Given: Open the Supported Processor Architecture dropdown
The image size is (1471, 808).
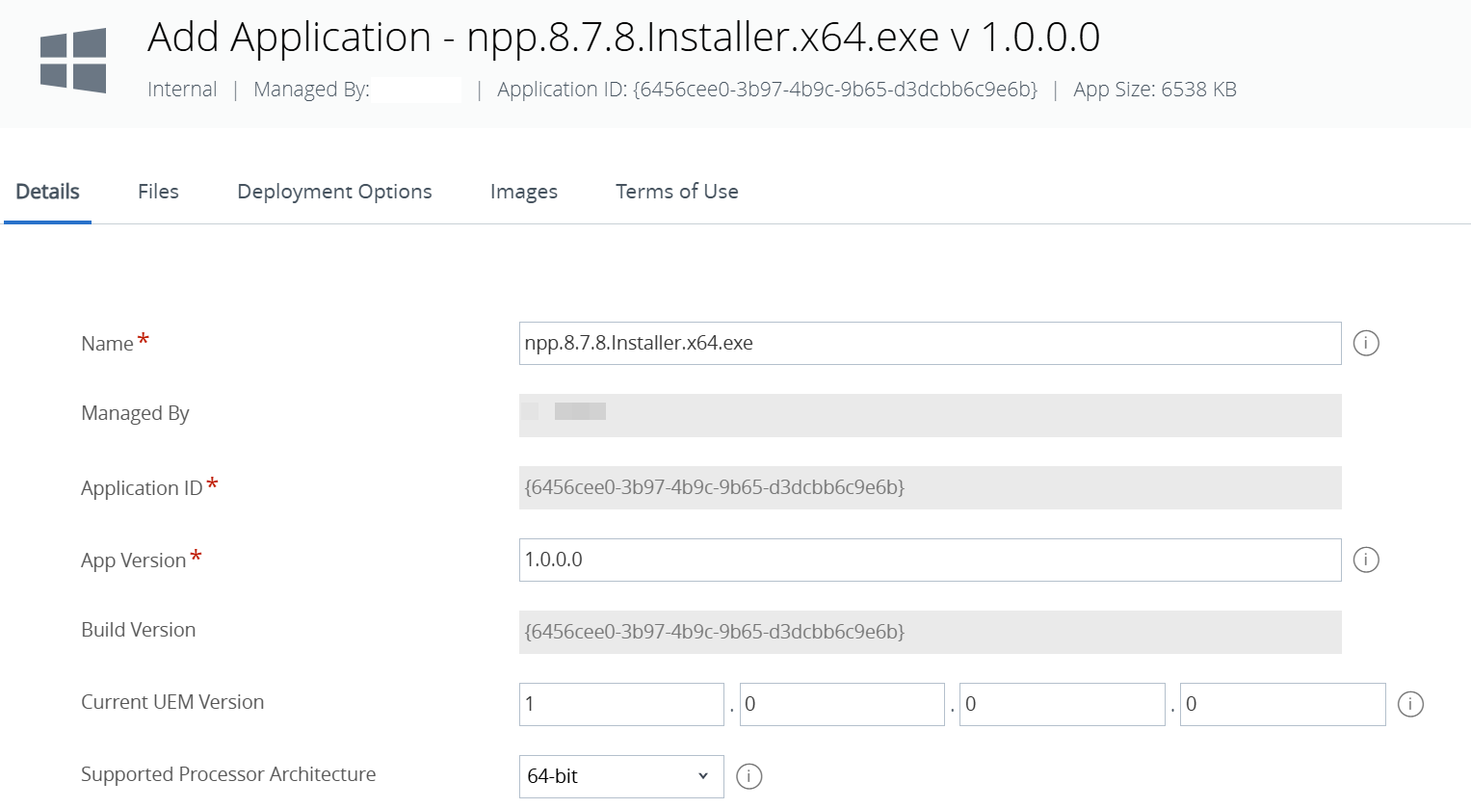Looking at the screenshot, I should click(620, 776).
